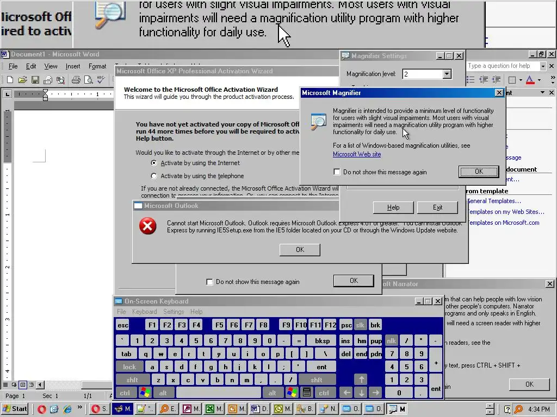Check Do not show this message again below Outlook dialog
This screenshot has height=417, width=557.
[x=209, y=282]
